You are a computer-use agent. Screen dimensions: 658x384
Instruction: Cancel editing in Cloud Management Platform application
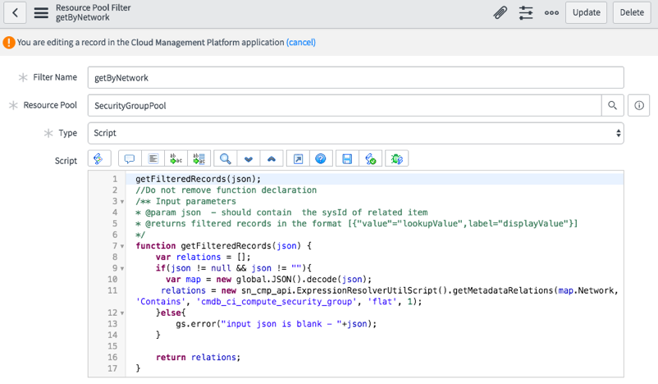(x=301, y=43)
